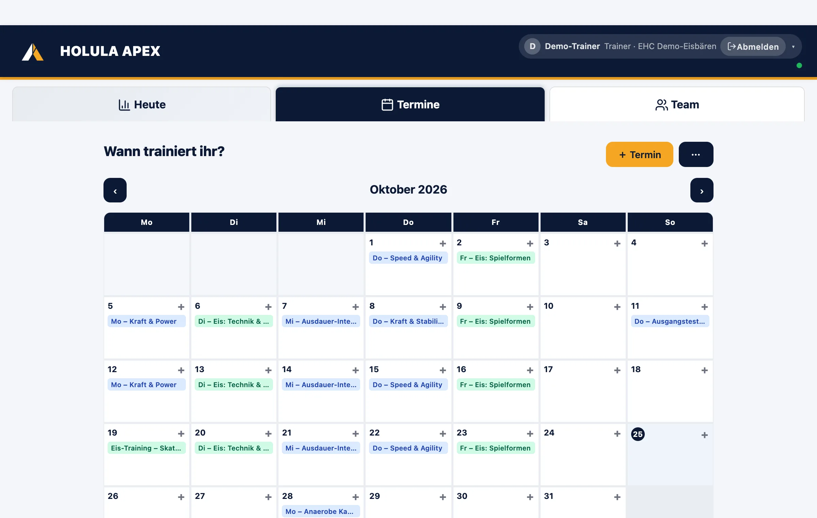
Task: Add an event on October 24
Action: (617, 433)
